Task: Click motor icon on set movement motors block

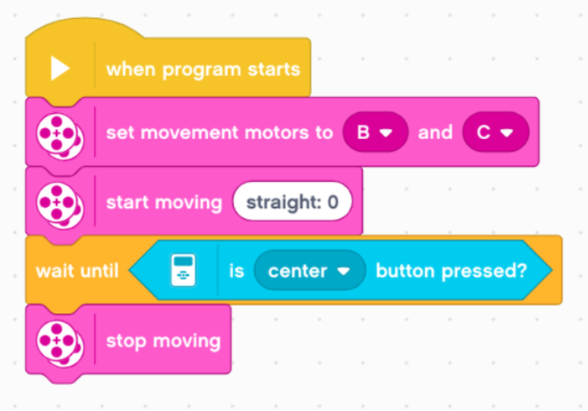Action: click(60, 133)
